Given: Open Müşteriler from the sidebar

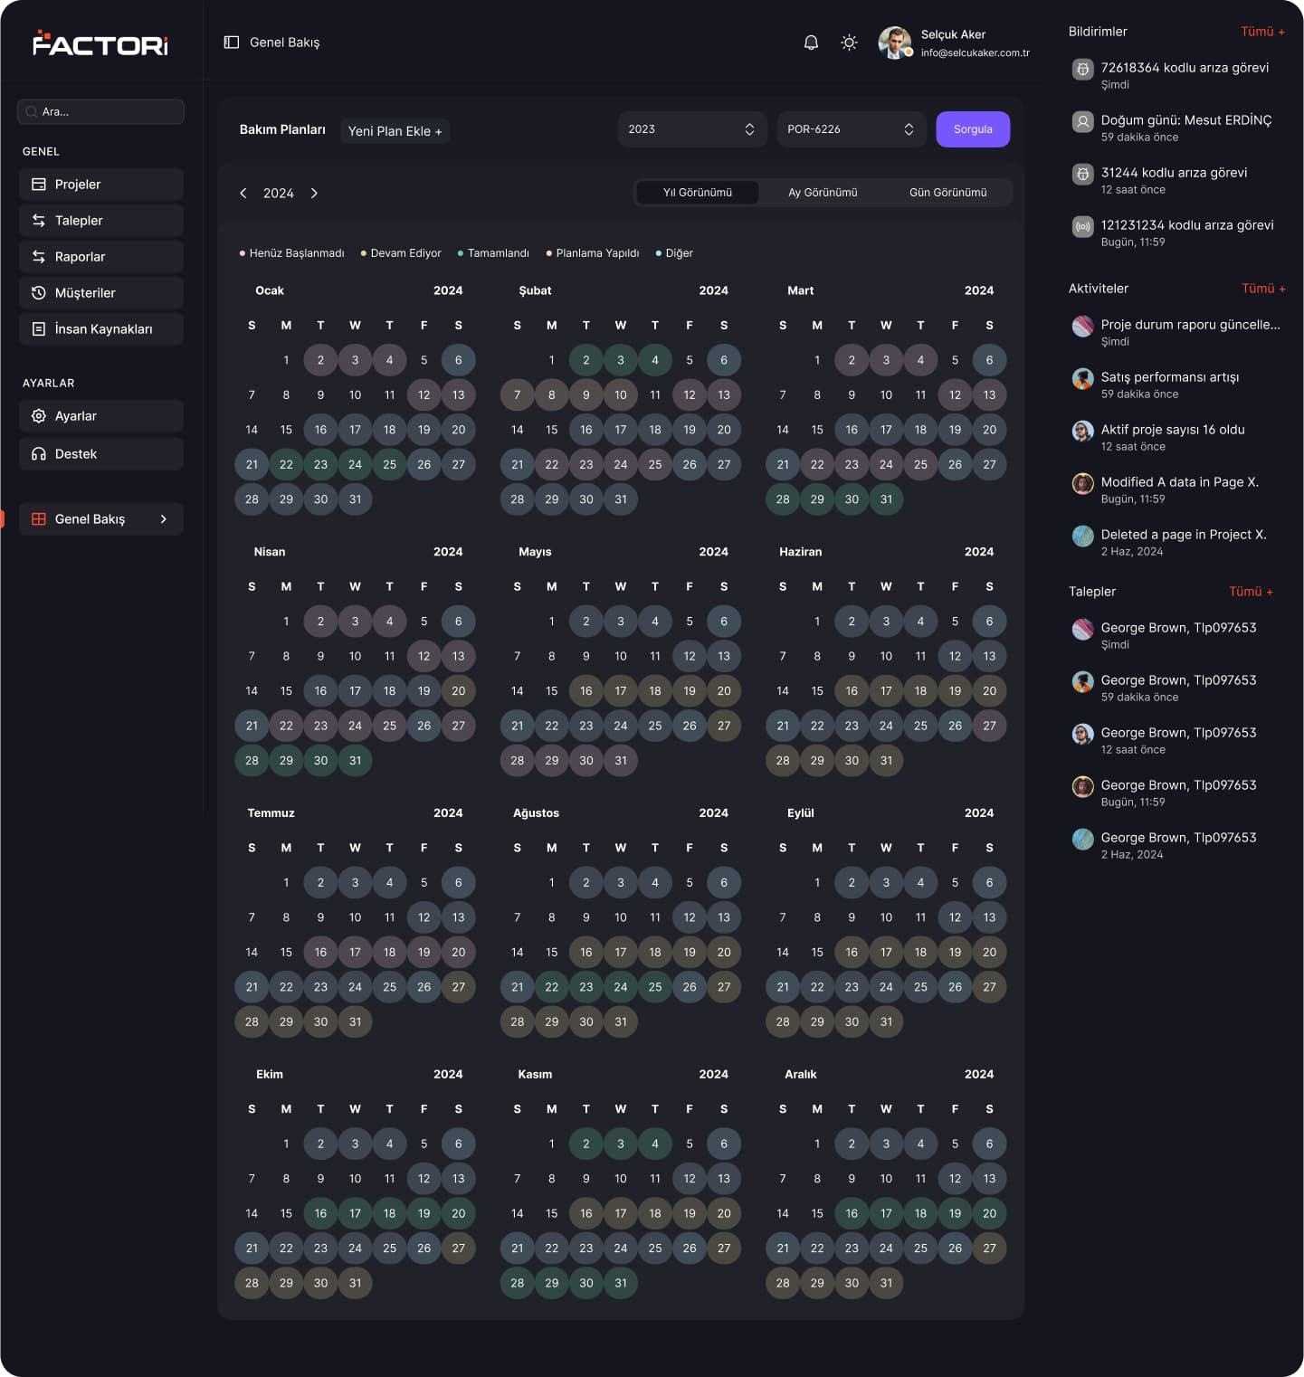Looking at the screenshot, I should pos(101,293).
